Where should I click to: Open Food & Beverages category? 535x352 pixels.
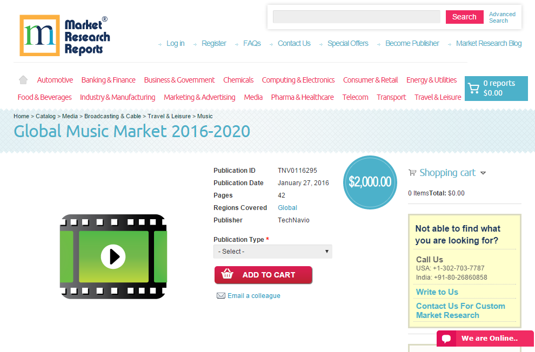(x=45, y=98)
